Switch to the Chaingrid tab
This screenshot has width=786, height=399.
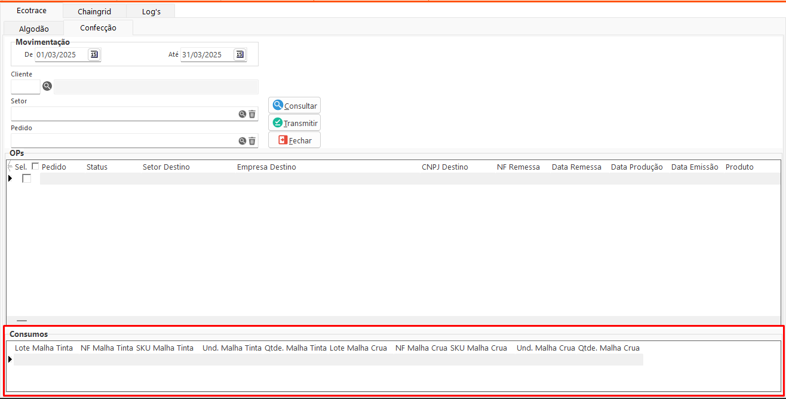(x=94, y=11)
